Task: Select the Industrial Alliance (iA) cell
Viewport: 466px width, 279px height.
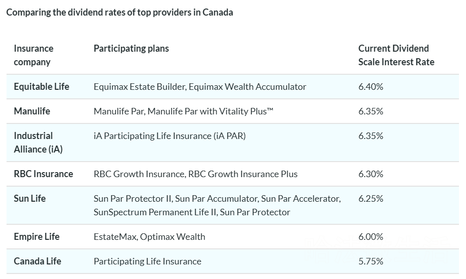Action: [x=38, y=143]
